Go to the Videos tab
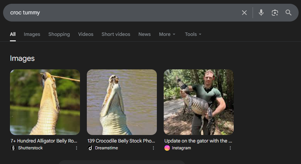 (85, 34)
